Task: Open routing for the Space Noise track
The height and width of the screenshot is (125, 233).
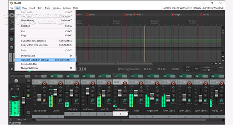Action: tap(44, 100)
